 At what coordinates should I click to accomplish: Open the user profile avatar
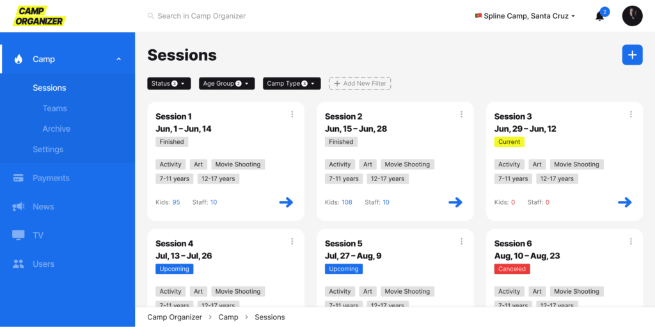[x=632, y=16]
